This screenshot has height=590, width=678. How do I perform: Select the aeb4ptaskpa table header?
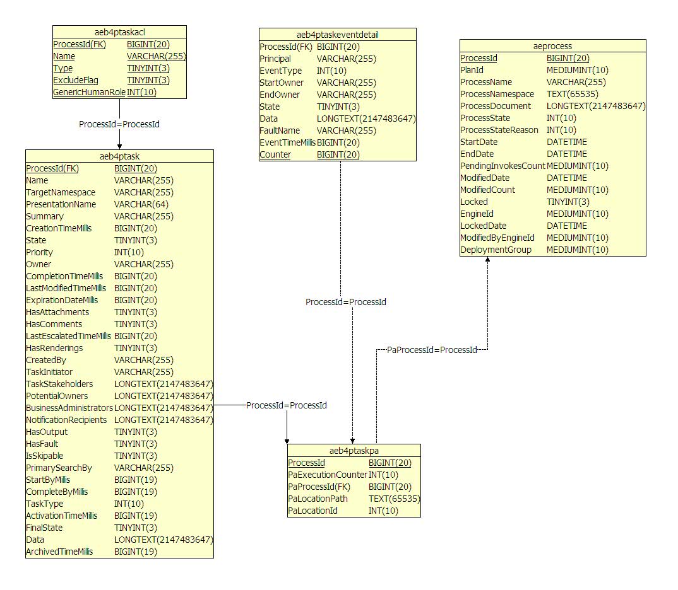(x=354, y=451)
